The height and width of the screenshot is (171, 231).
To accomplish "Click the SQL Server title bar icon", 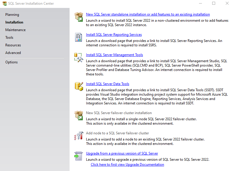I will pyautogui.click(x=4, y=4).
